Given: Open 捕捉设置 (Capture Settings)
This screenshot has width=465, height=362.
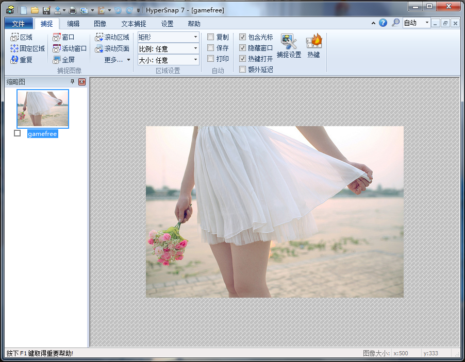Looking at the screenshot, I should coord(289,45).
